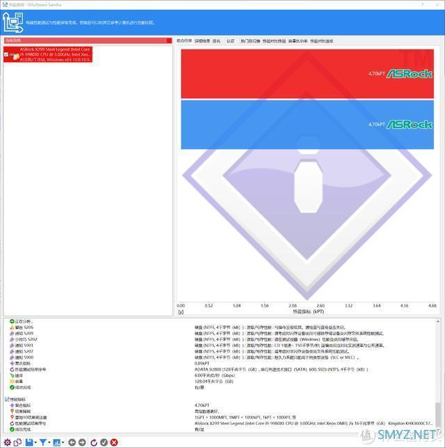This screenshot has width=445, height=448.
Task: Click the 性能指标 (kPT) axis label
Action: 308,311
